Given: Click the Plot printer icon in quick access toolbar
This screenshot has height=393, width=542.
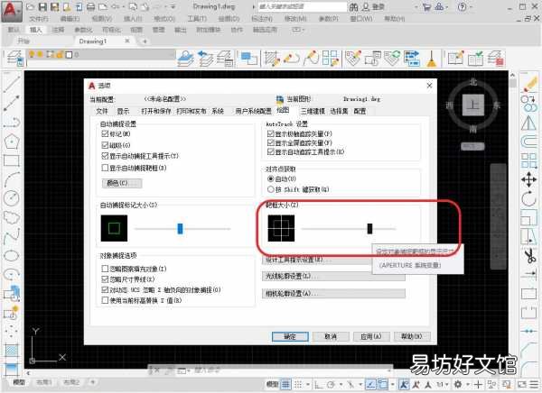Looking at the screenshot, I should tap(90, 6).
